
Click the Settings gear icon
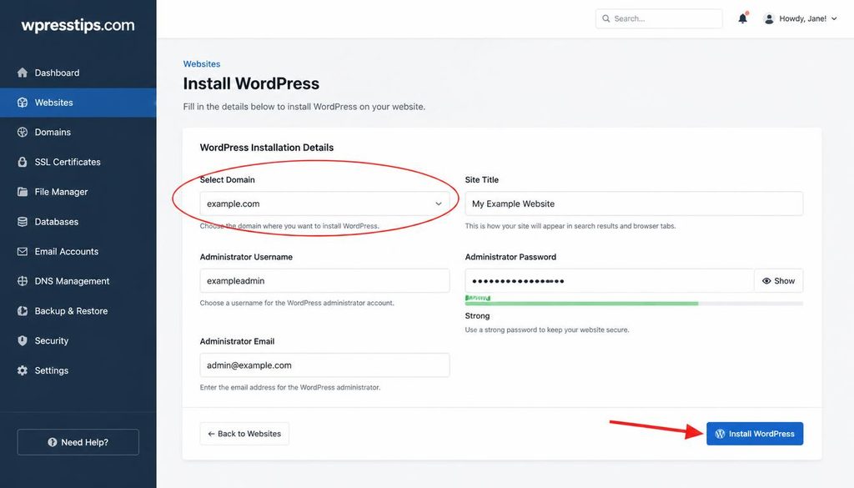tap(23, 370)
